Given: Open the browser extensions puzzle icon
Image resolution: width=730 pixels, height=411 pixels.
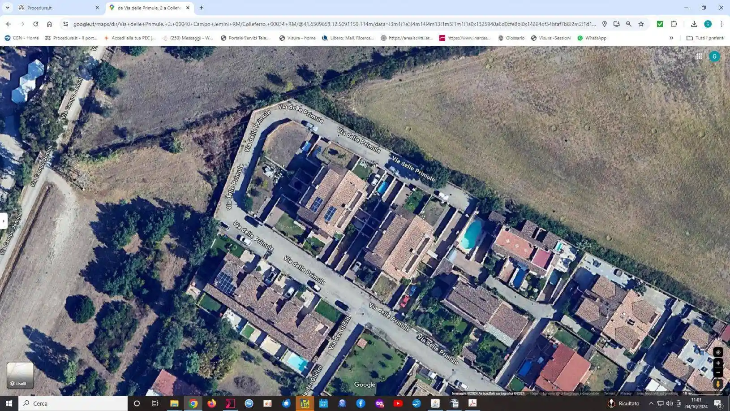Looking at the screenshot, I should click(674, 24).
